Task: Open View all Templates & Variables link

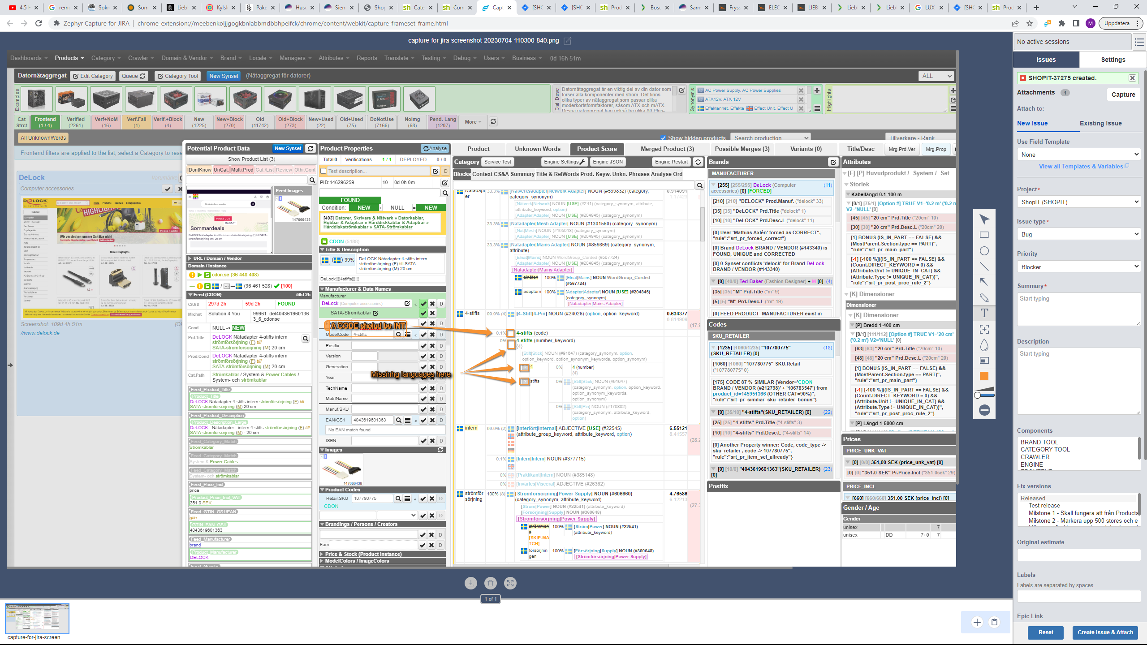Action: pyautogui.click(x=1083, y=166)
